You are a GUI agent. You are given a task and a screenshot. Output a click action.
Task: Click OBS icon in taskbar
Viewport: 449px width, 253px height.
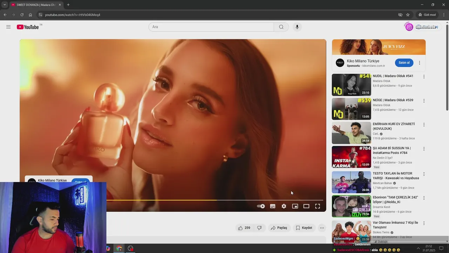click(130, 248)
